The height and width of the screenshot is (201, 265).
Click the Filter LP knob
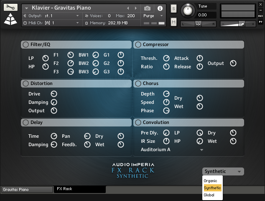click(46, 58)
